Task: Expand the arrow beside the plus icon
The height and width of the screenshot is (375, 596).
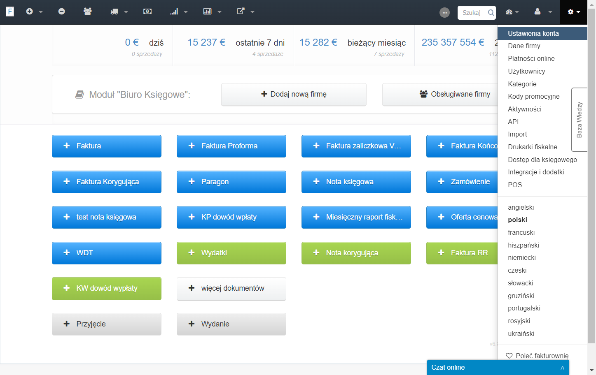Action: tap(41, 12)
